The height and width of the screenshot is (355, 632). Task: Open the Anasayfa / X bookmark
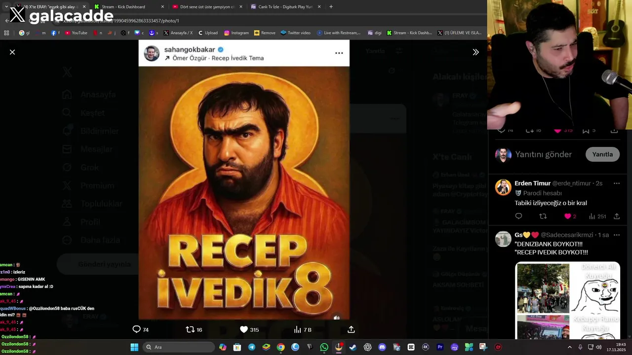tap(178, 33)
